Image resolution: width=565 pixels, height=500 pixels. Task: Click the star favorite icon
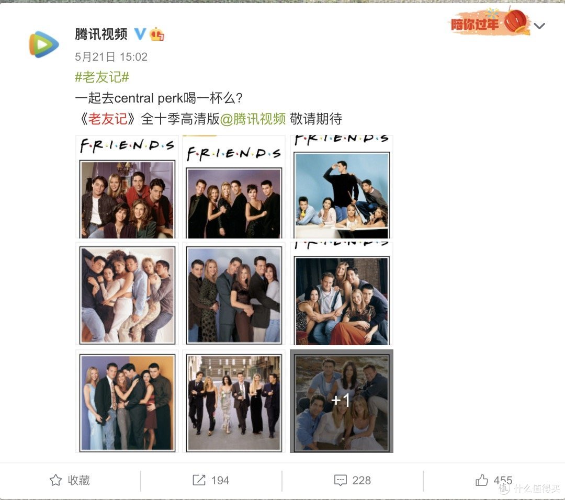pyautogui.click(x=55, y=480)
